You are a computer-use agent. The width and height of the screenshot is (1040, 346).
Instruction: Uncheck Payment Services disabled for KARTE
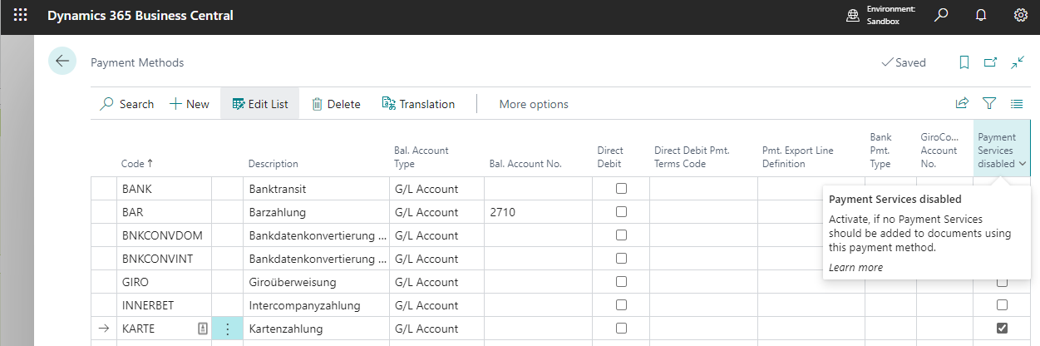click(1002, 329)
